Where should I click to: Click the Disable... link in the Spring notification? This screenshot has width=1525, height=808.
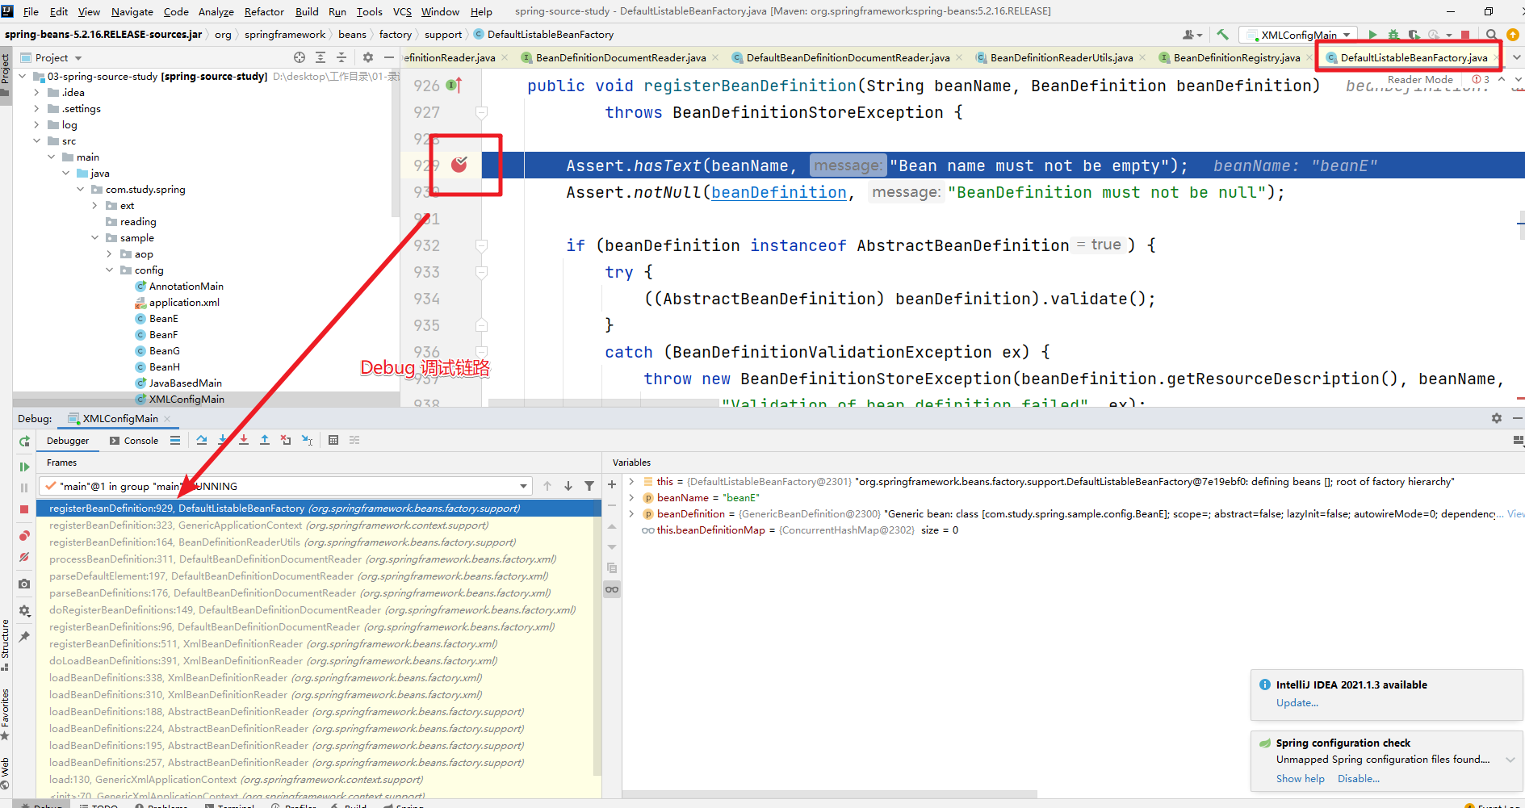pos(1358,778)
